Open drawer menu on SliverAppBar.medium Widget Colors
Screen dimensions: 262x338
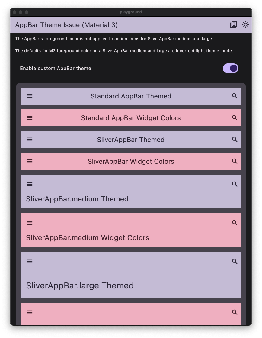[x=29, y=223]
